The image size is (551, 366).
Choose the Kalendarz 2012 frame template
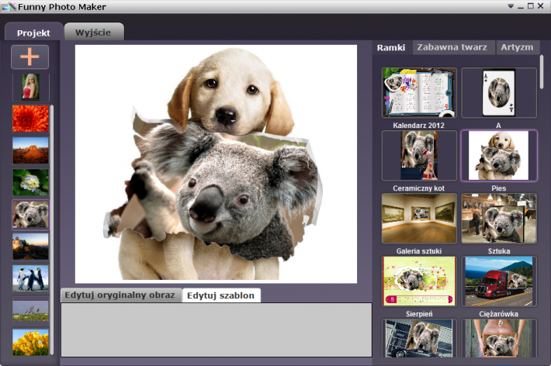419,93
